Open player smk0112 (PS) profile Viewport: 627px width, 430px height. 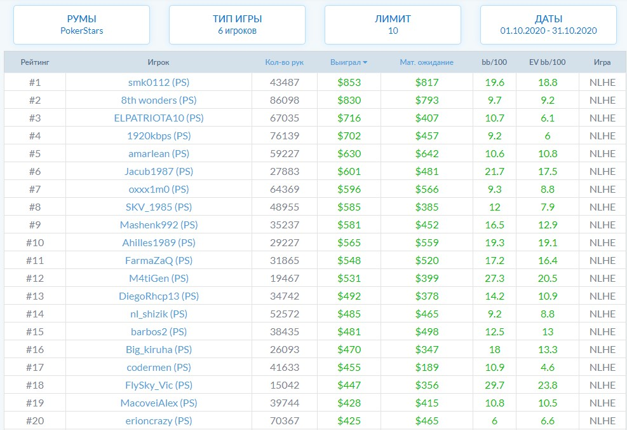coord(158,83)
